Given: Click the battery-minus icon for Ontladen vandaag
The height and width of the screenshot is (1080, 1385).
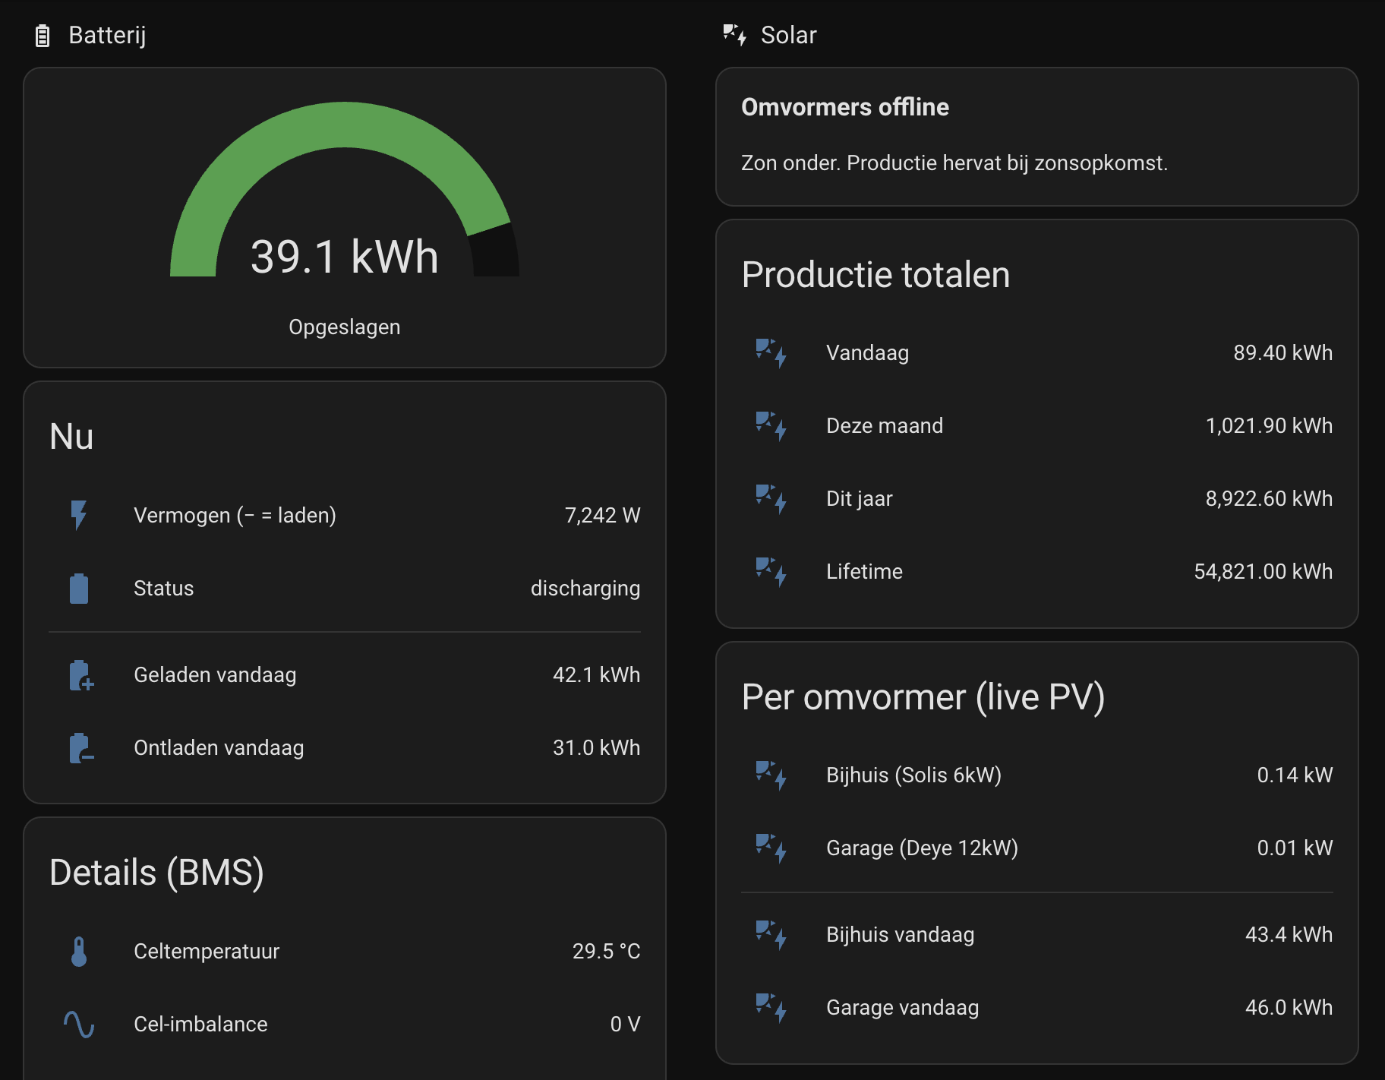Looking at the screenshot, I should coord(80,747).
